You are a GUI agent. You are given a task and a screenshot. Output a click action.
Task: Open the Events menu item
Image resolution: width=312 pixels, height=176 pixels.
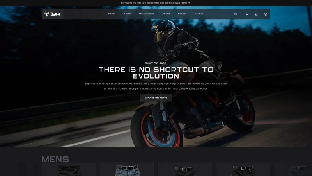[182, 14]
